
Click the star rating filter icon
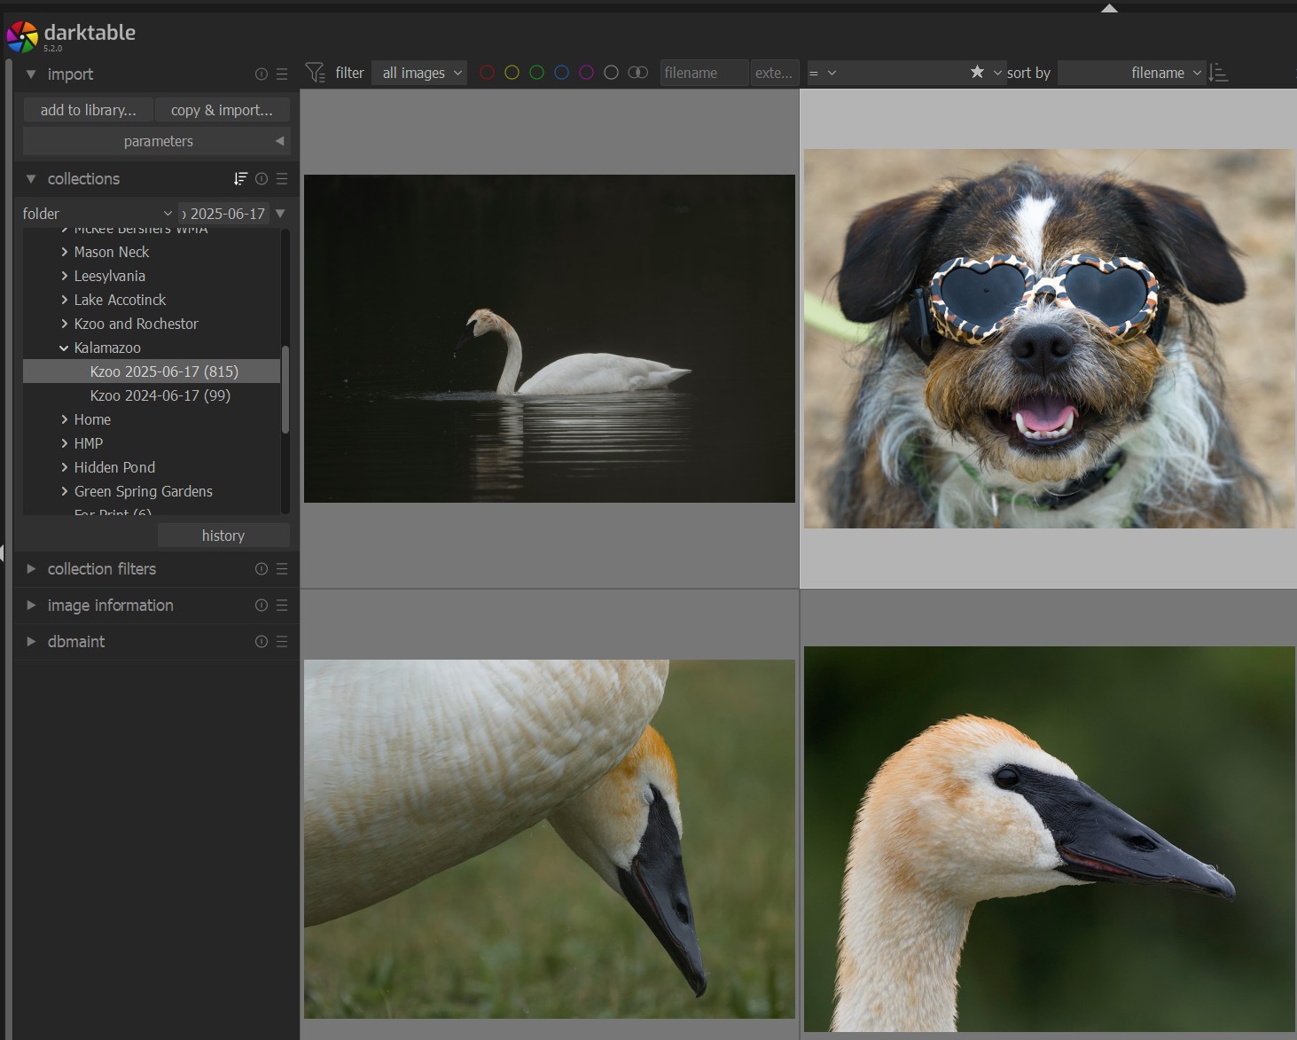tap(977, 72)
